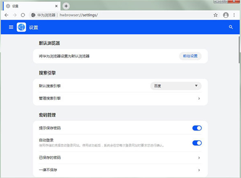Expand the 管理搜索引擎 row

(x=120, y=98)
